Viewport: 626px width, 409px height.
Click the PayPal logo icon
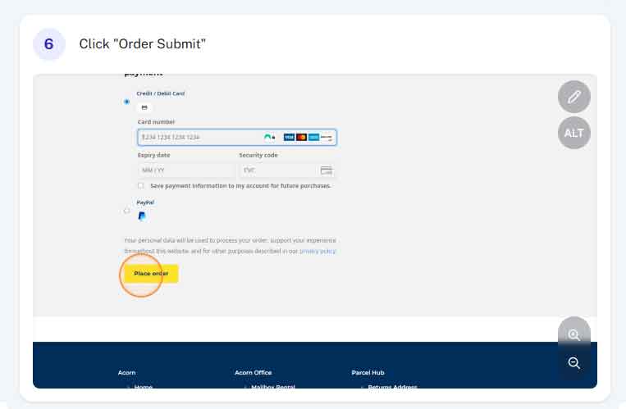tap(142, 216)
